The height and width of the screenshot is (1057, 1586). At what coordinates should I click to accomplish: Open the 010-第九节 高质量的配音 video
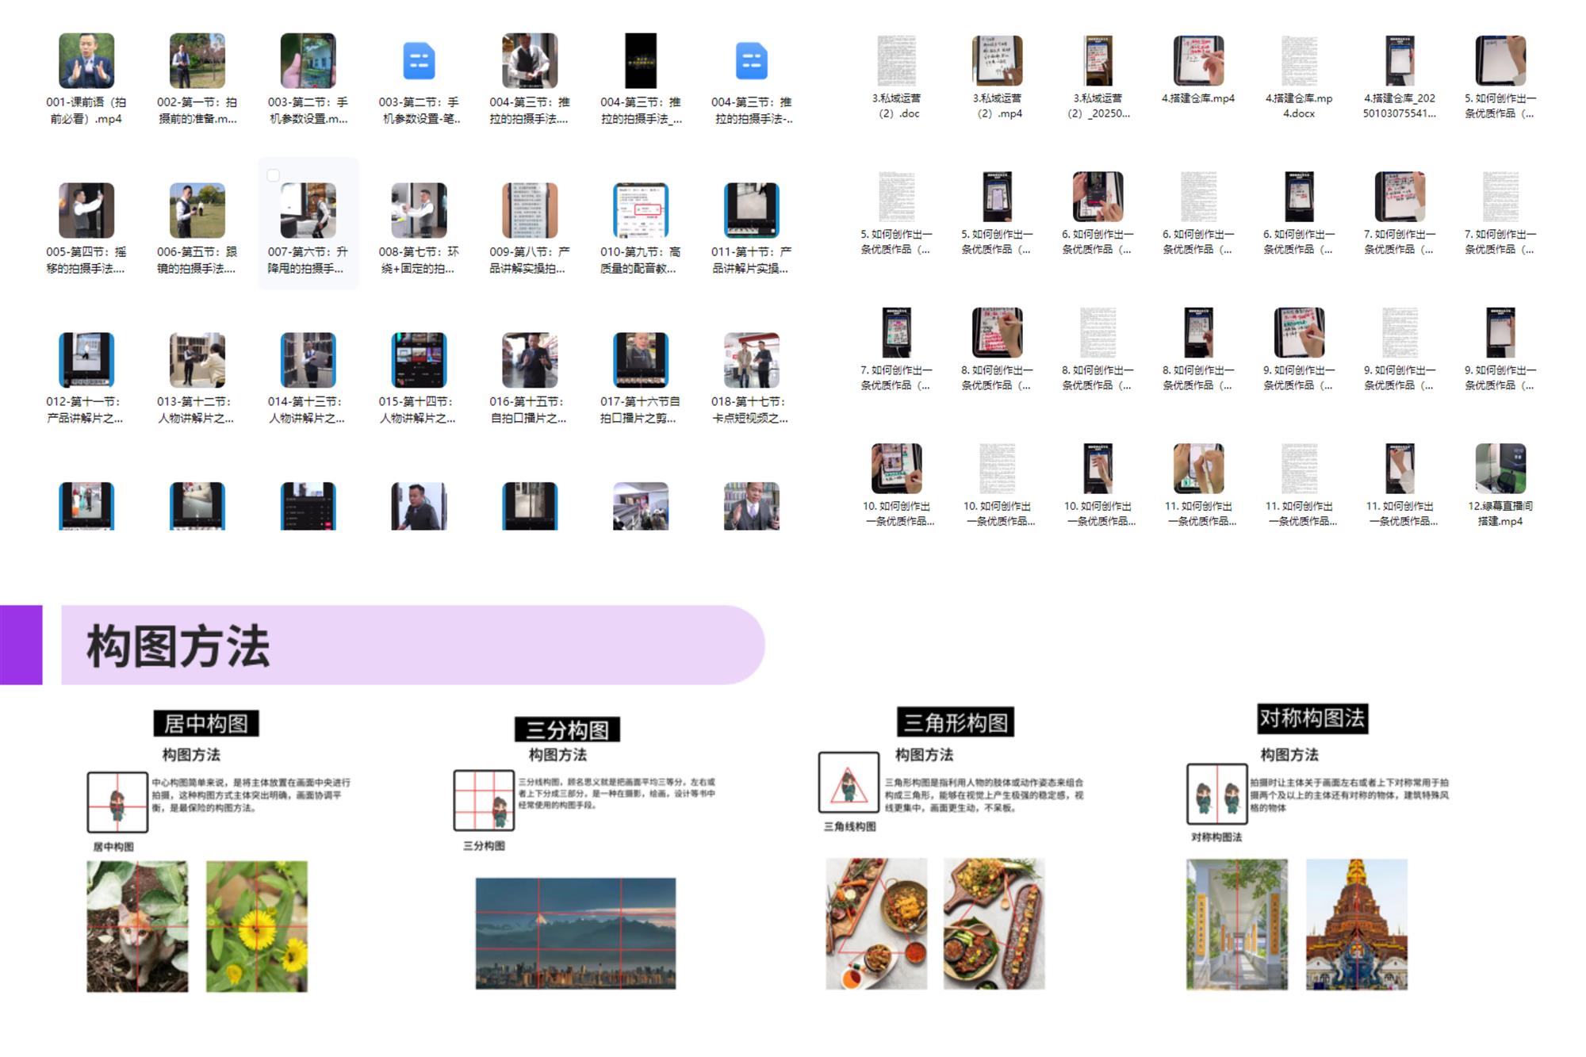coord(640,211)
